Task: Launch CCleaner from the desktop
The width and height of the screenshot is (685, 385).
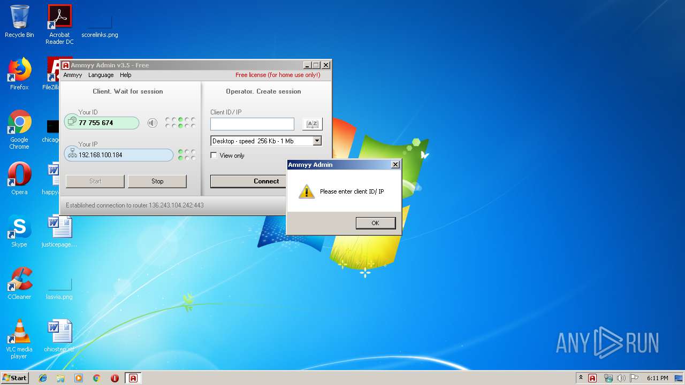Action: [x=19, y=283]
